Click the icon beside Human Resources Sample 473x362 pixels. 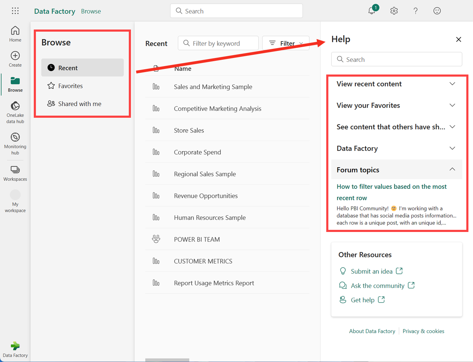[x=156, y=218]
